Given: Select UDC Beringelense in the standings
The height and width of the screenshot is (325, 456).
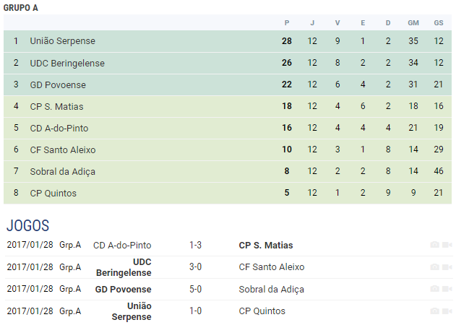Looking at the screenshot, I should (67, 63).
